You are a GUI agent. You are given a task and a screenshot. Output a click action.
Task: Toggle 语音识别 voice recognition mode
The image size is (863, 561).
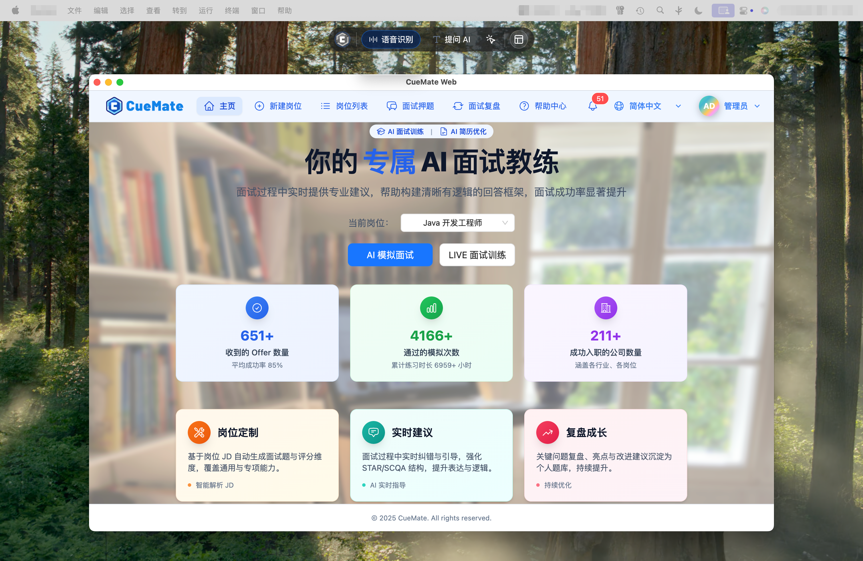tap(391, 39)
